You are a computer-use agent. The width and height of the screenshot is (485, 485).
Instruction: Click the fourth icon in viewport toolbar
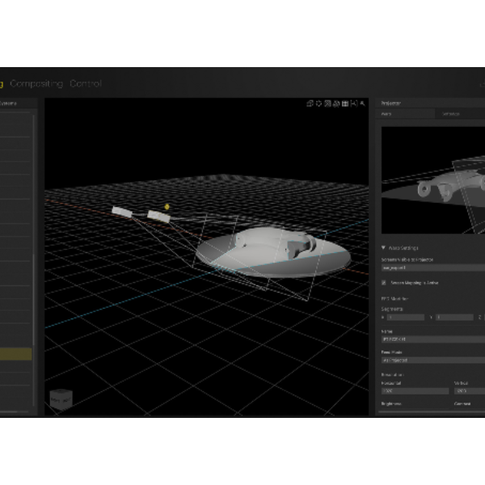click(x=336, y=103)
